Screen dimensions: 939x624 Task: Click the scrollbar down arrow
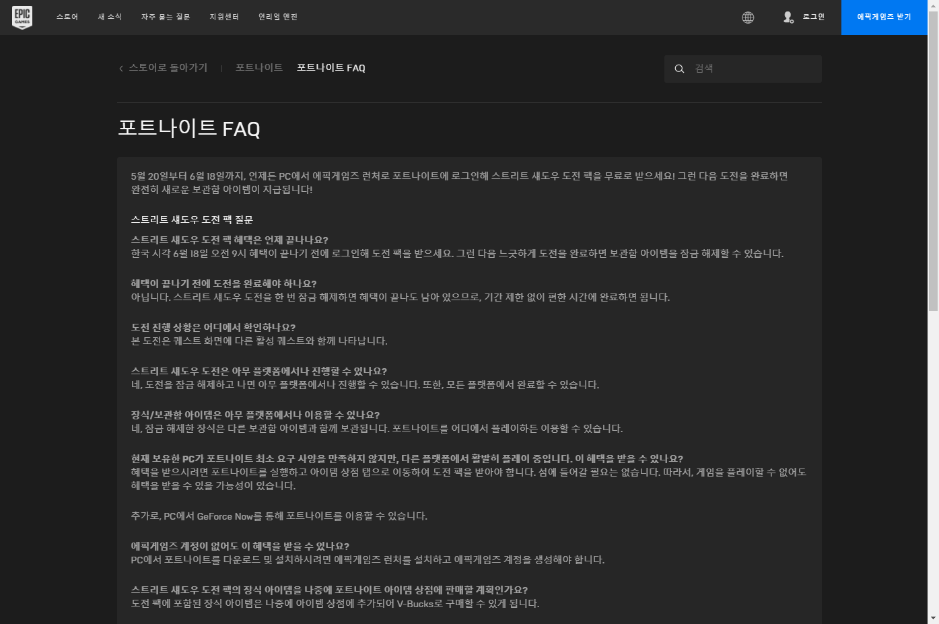click(933, 618)
